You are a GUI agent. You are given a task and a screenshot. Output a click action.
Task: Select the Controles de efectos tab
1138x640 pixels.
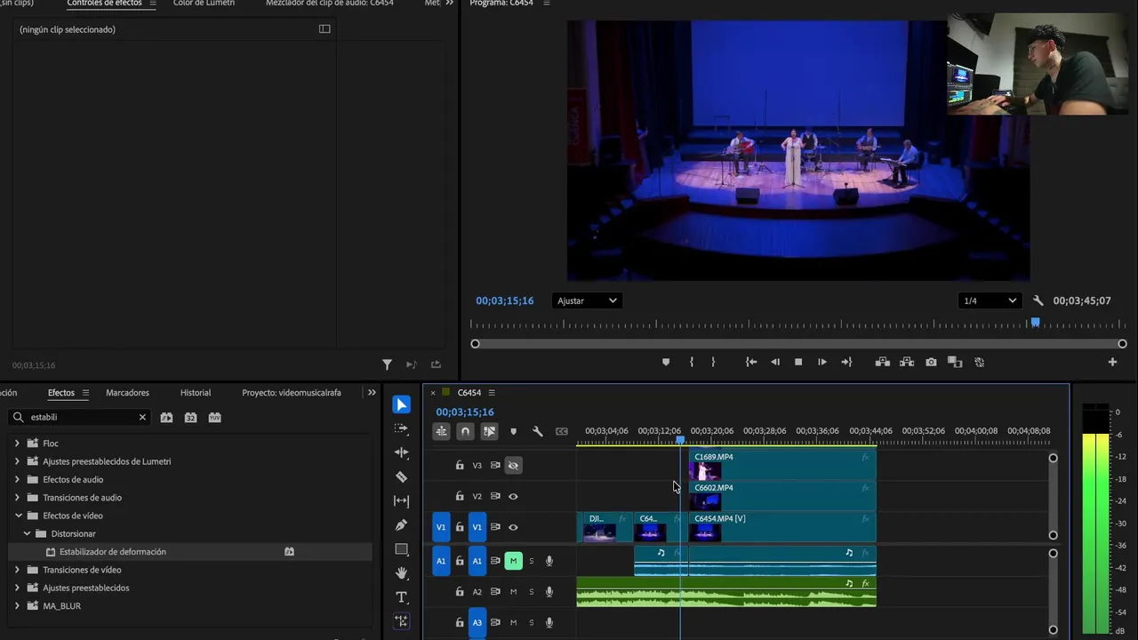104,4
